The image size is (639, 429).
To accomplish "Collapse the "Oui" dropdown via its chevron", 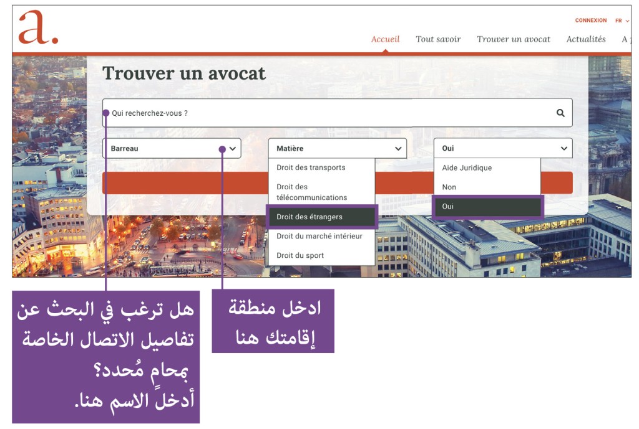I will click(563, 148).
